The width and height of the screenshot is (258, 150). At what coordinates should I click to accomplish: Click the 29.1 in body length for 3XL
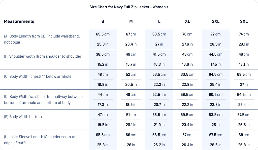(x=244, y=44)
